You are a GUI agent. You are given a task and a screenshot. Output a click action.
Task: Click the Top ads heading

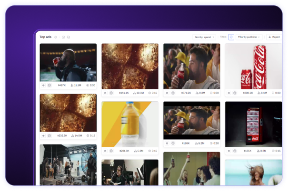click(45, 37)
